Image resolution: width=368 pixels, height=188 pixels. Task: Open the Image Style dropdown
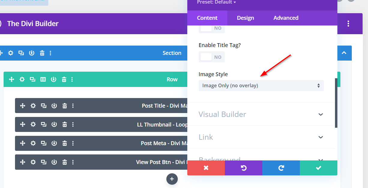261,86
